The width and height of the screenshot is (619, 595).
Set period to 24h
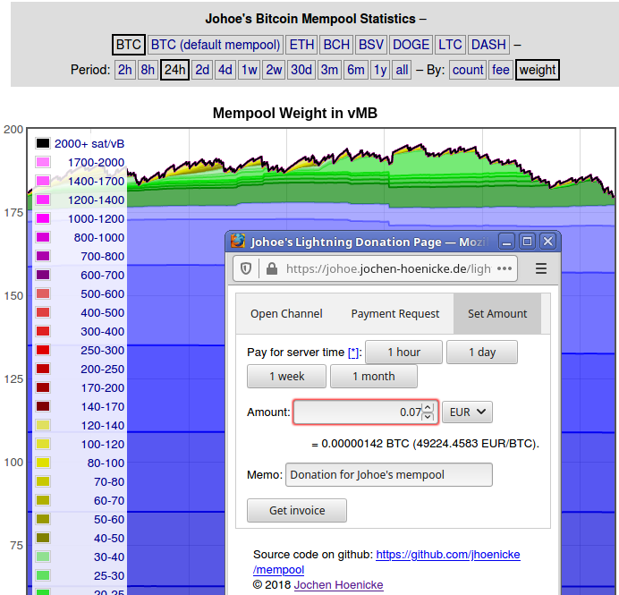pyautogui.click(x=174, y=70)
